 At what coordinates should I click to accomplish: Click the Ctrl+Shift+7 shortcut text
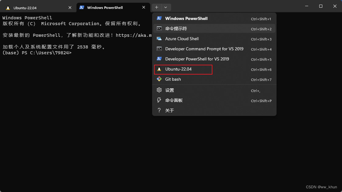pos(261,80)
